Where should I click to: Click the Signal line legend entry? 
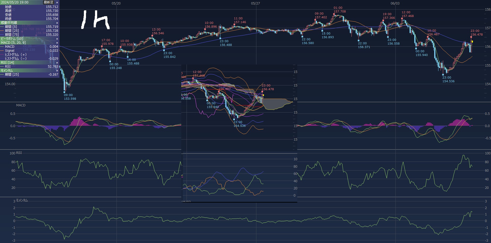coord(10,51)
